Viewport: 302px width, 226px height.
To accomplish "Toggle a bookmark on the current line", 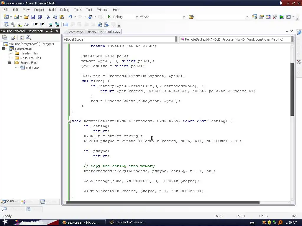I will (66, 24).
